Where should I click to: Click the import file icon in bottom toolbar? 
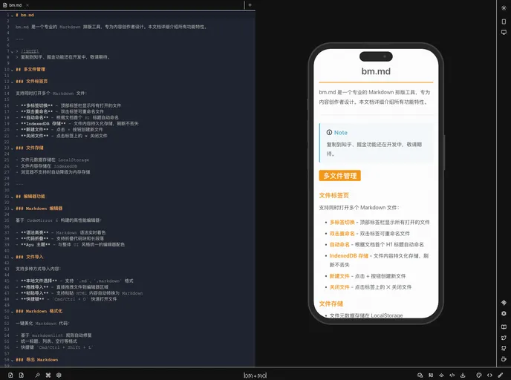tap(10, 375)
